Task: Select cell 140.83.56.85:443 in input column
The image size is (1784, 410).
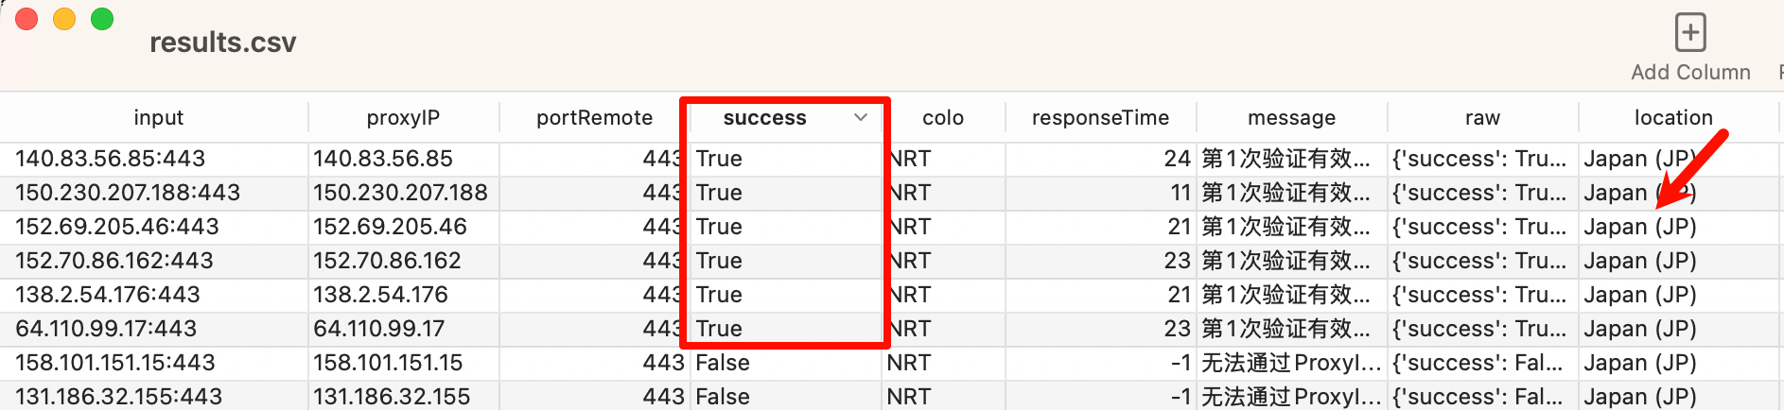Action: [111, 159]
